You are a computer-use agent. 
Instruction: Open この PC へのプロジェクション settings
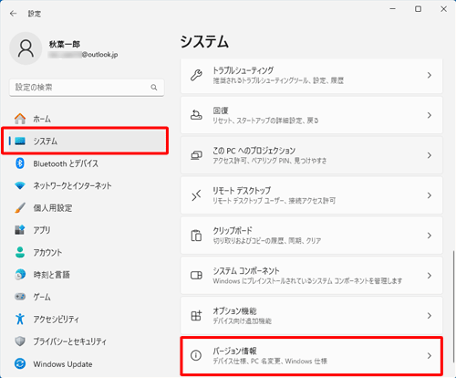click(x=311, y=155)
